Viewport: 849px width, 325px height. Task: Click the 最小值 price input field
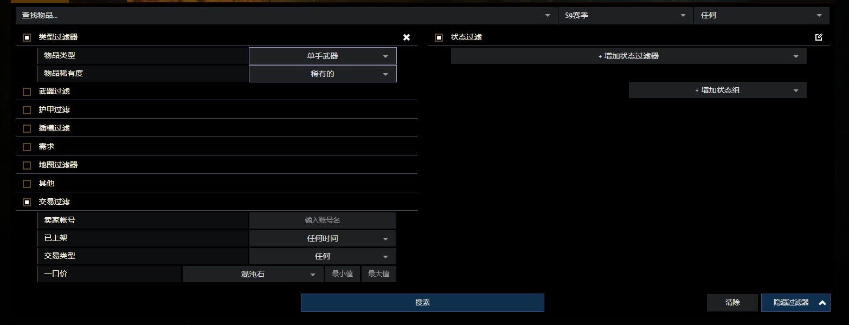[x=342, y=274]
